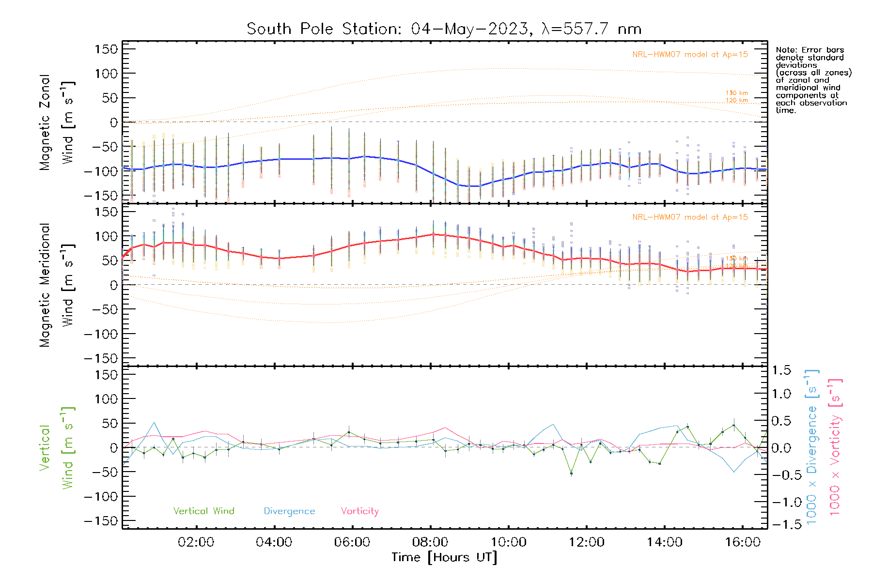Click NRL-HWM07 model label in meridional panel
The image size is (872, 581).
point(690,217)
